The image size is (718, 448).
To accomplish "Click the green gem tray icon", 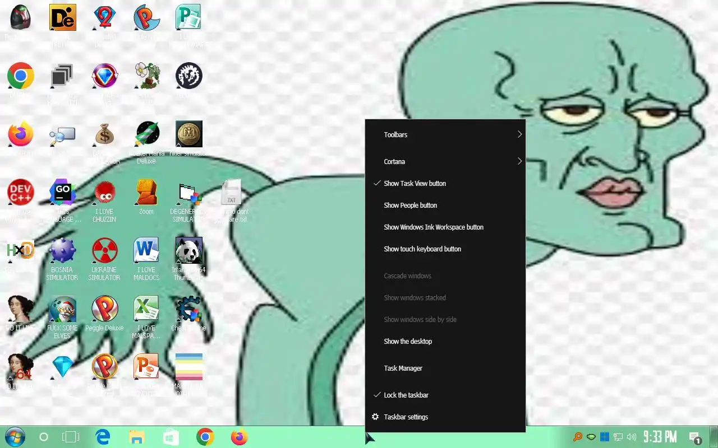I will (591, 437).
